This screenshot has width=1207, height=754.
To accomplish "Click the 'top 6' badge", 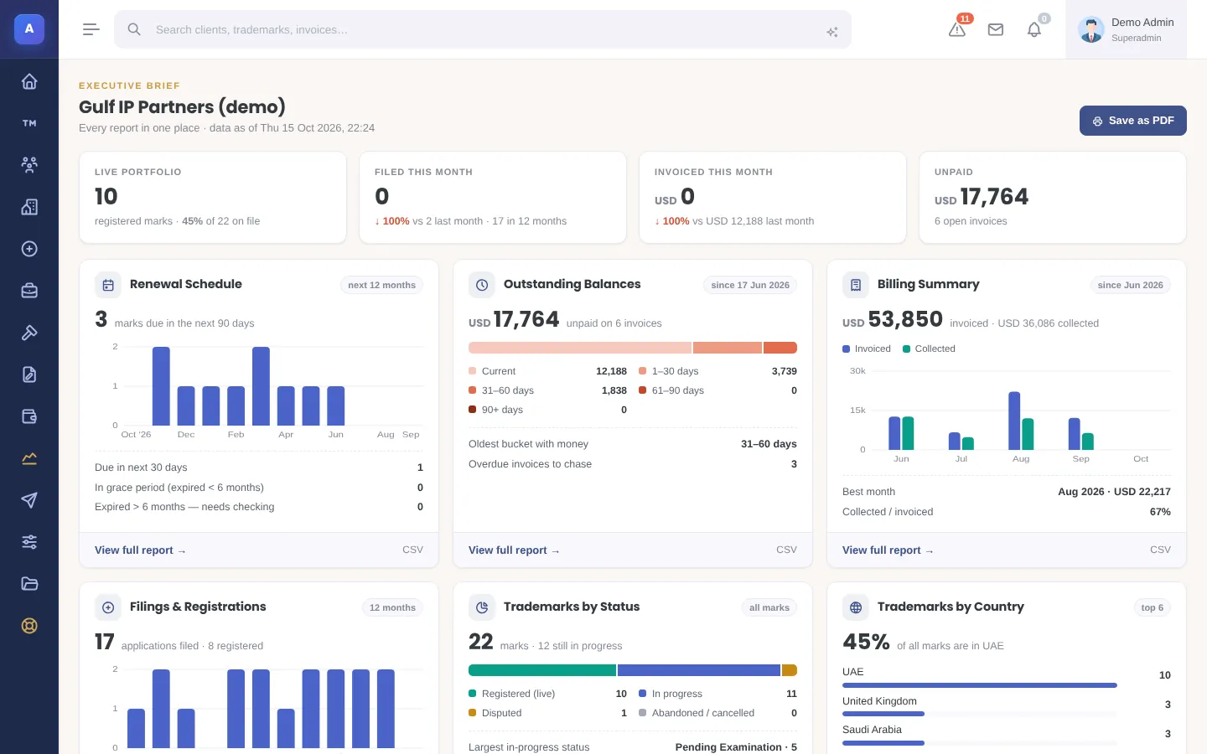I will click(x=1153, y=607).
